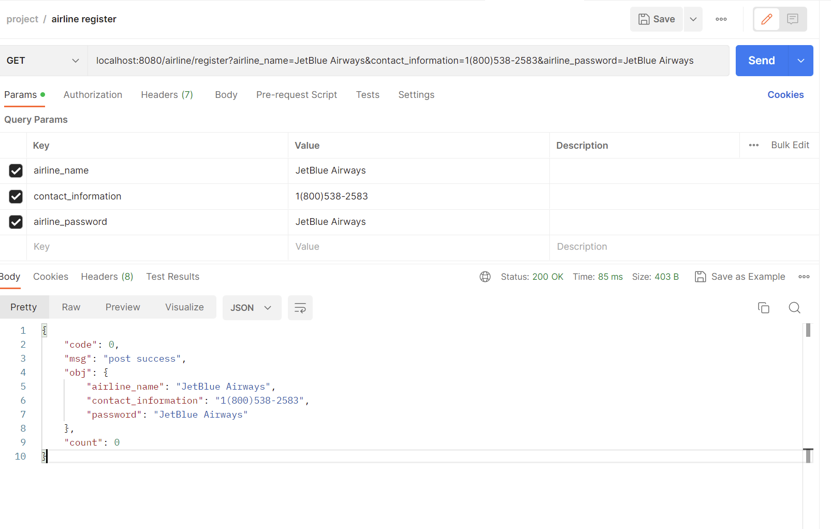Click the 1(800)538-2583 value cell
Image resolution: width=831 pixels, height=529 pixels.
419,196
